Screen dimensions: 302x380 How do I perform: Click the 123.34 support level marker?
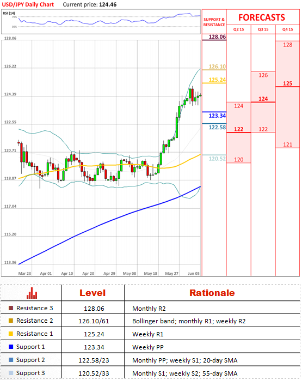[x=217, y=116]
